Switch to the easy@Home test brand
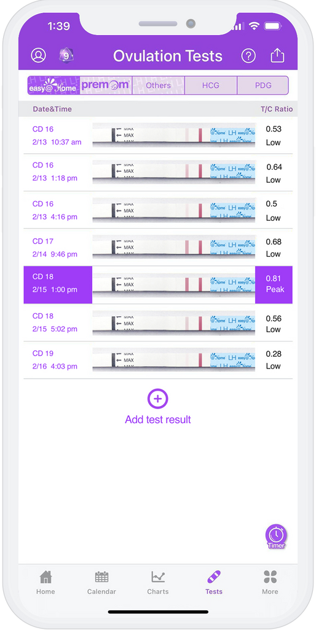The width and height of the screenshot is (316, 630). (54, 85)
